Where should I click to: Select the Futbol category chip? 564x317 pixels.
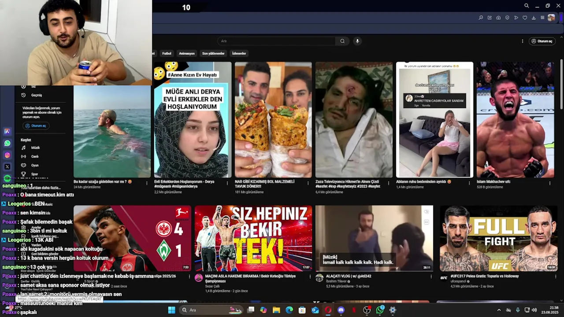(167, 53)
